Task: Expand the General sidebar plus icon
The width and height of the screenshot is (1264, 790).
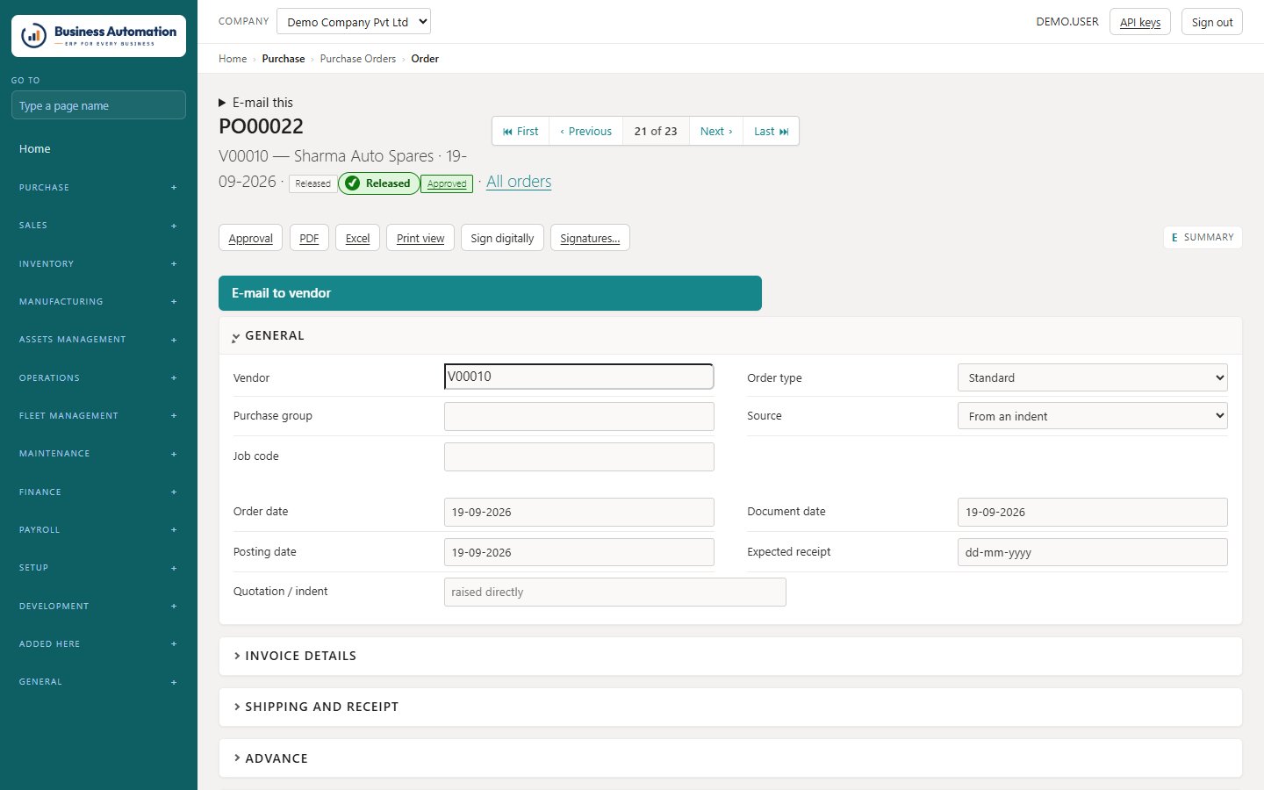Action: [x=174, y=682]
